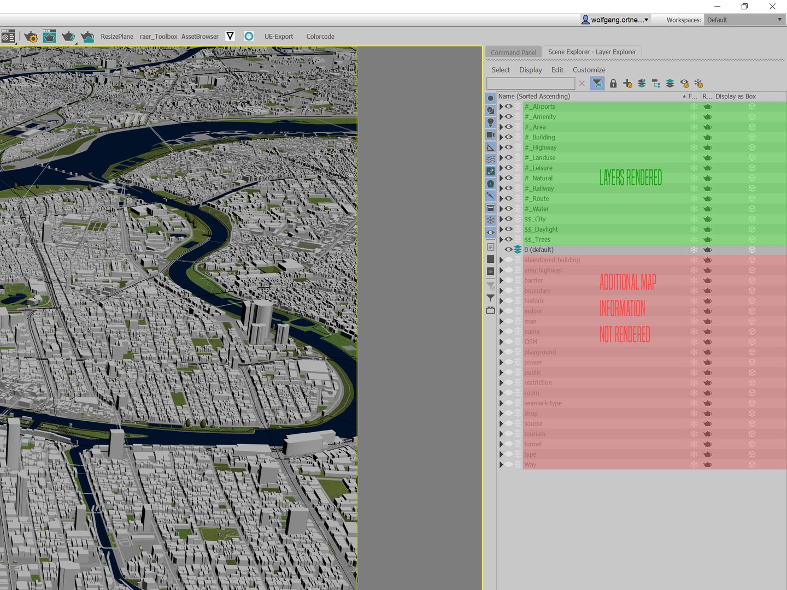The width and height of the screenshot is (787, 590).
Task: Click the ResizePlane toolbar button
Action: (x=117, y=37)
